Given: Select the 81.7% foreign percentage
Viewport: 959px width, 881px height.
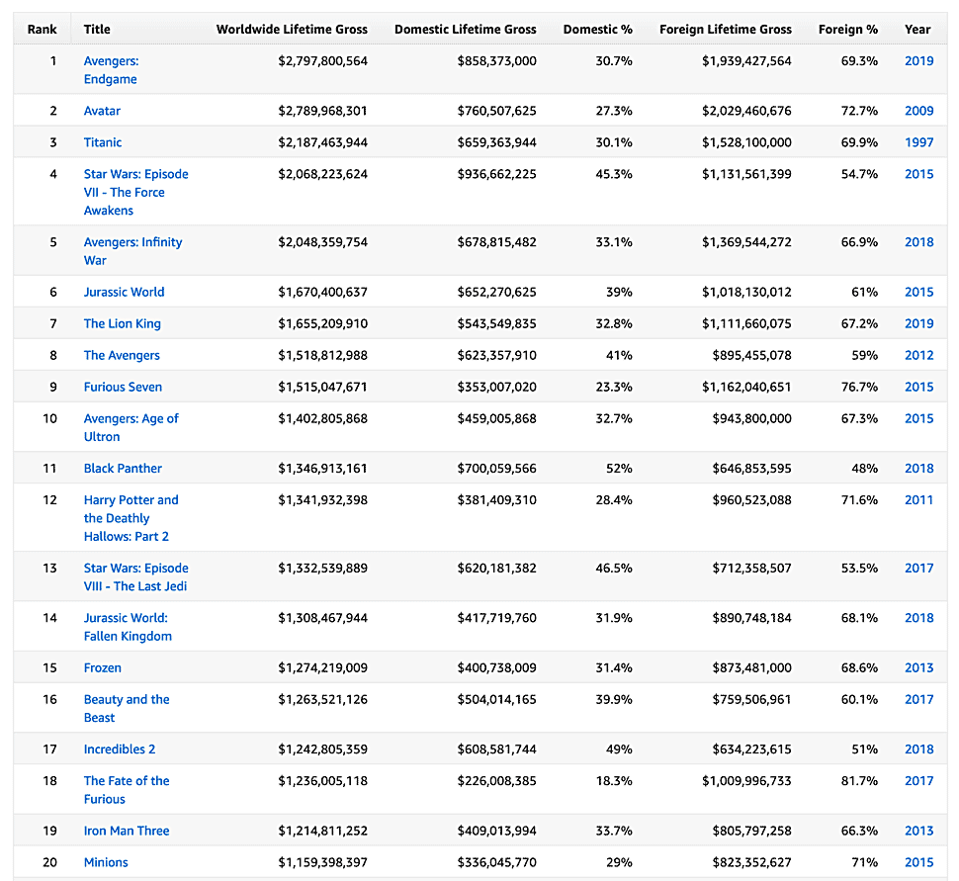Looking at the screenshot, I should pos(859,781).
